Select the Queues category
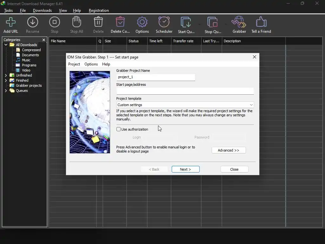 tap(22, 91)
